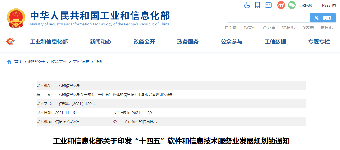Select 提意见 search shortcut
Image resolution: width=340 pixels, height=150 pixels.
tap(288, 28)
